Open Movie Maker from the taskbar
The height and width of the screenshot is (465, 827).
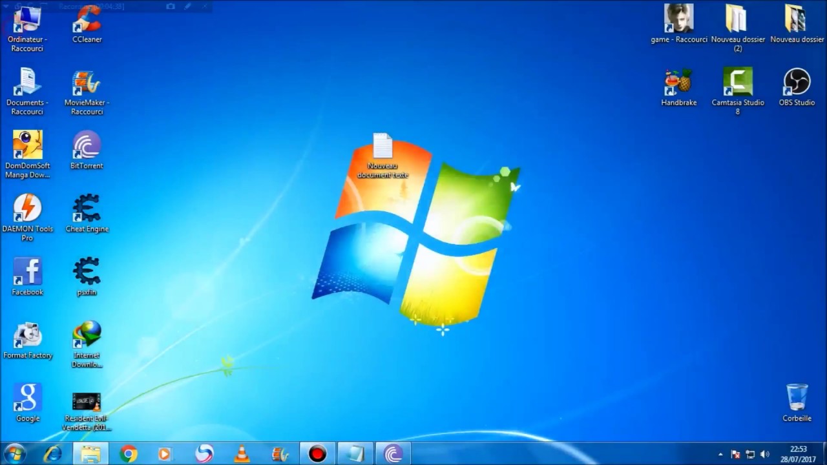(280, 454)
